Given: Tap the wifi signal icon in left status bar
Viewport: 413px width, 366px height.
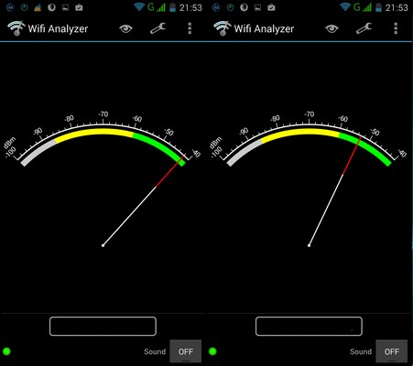Looking at the screenshot, I should [x=139, y=7].
